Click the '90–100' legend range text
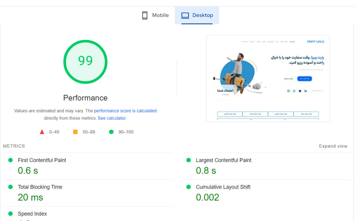The width and height of the screenshot is (355, 221). pyautogui.click(x=126, y=132)
